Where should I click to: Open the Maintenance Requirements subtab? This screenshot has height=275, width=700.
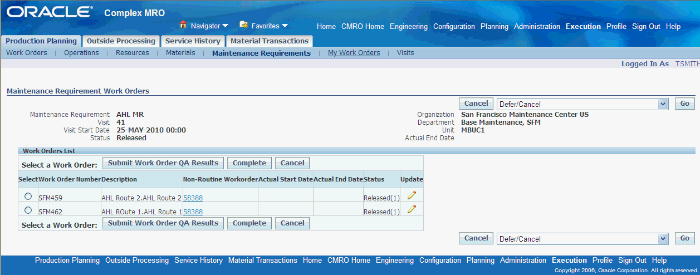[x=261, y=53]
